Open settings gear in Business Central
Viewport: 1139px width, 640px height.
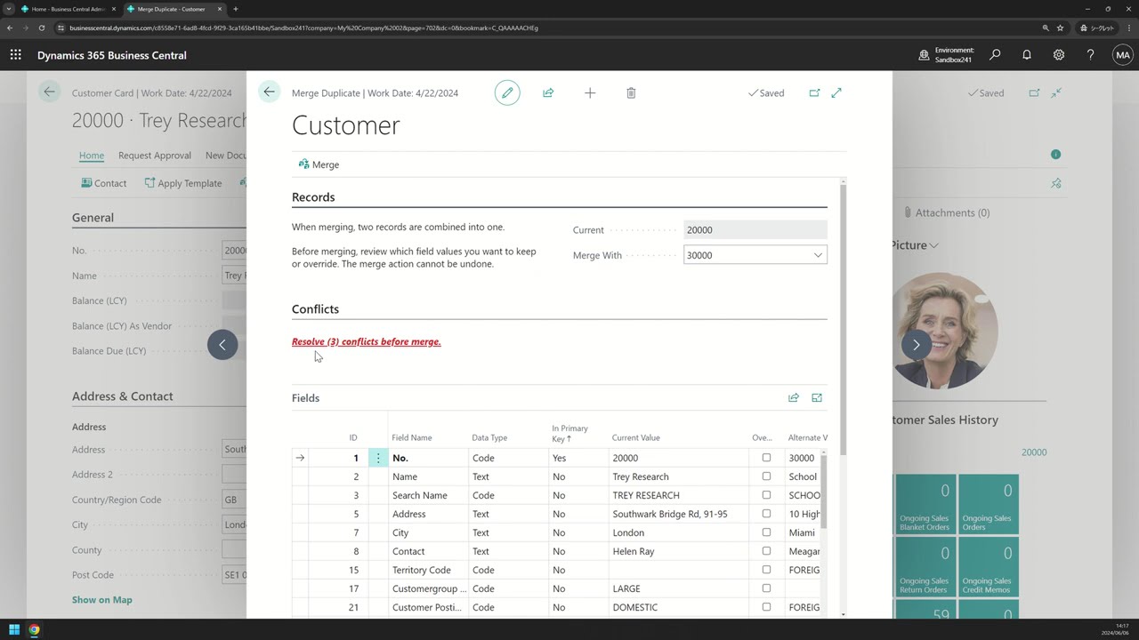pyautogui.click(x=1059, y=55)
